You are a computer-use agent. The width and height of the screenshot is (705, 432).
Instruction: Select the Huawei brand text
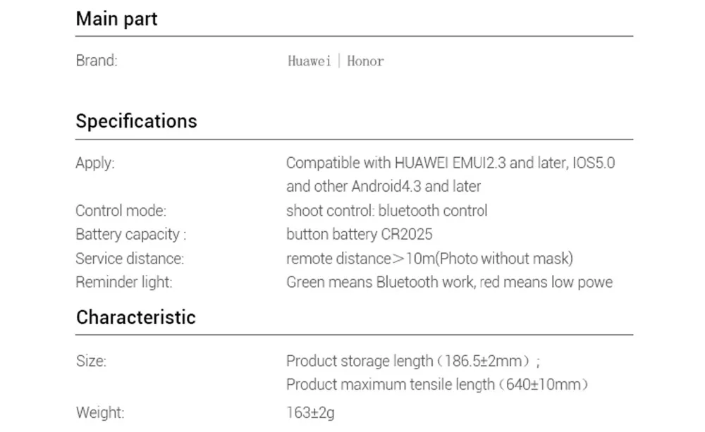point(309,61)
